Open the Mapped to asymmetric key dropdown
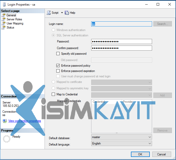This screenshot has width=176, height=160. coord(121,89)
